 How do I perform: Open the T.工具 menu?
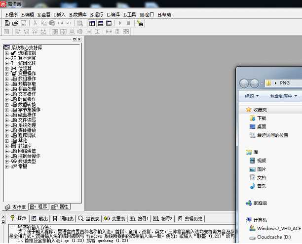[130, 15]
